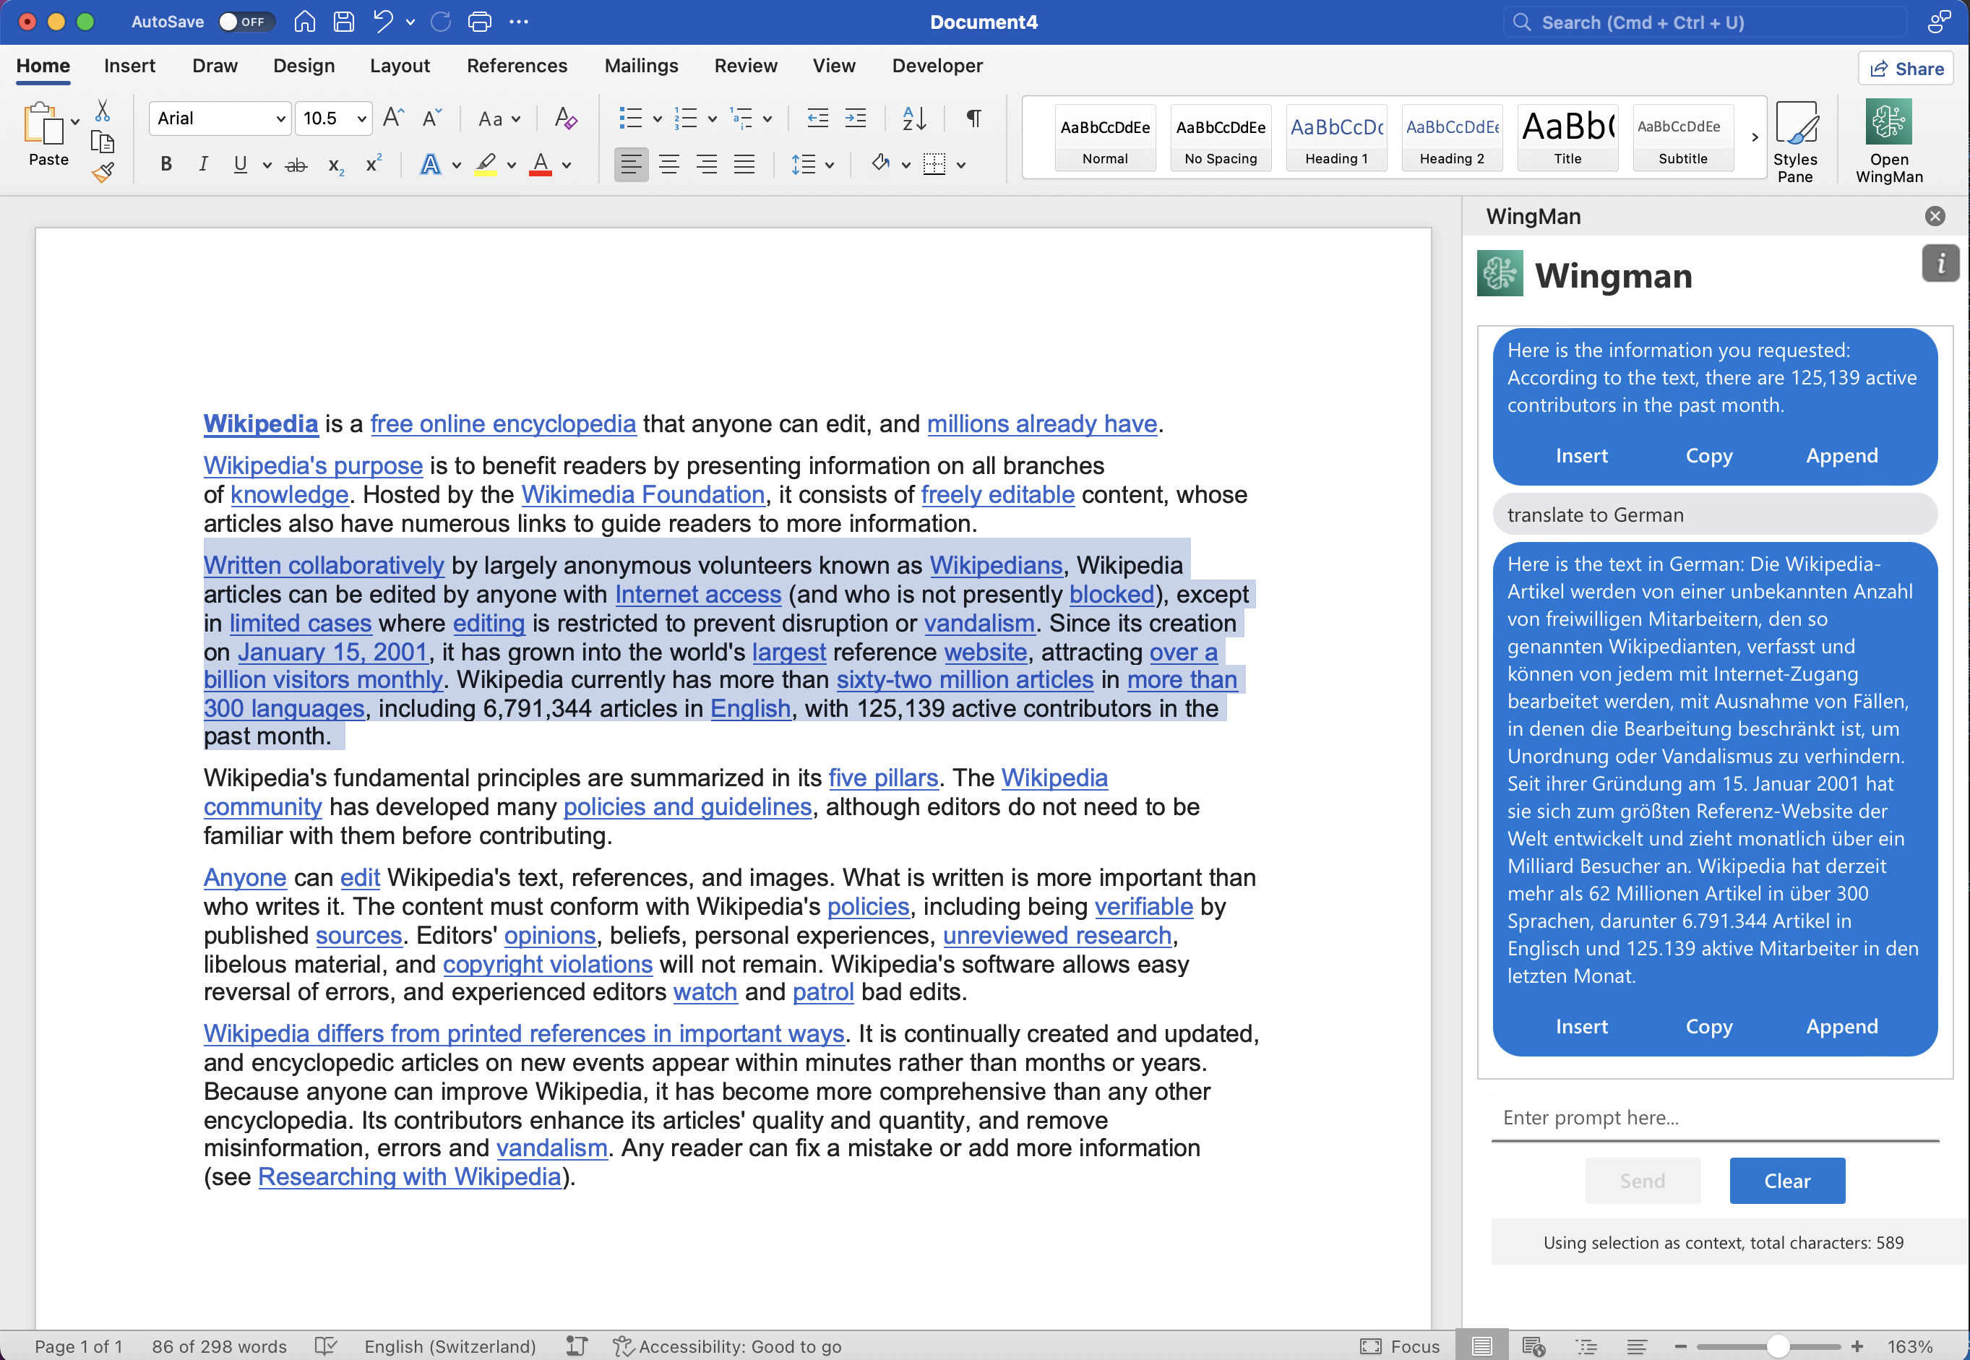Show paragraph marks with the pilcrow icon
This screenshot has height=1360, width=1970.
point(972,119)
